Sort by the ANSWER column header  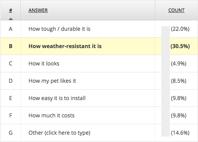click(x=38, y=10)
